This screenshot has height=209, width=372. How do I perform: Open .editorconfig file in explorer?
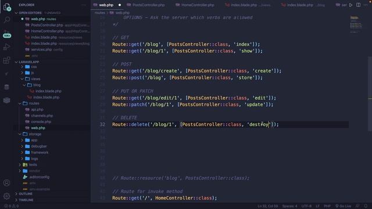(40, 177)
